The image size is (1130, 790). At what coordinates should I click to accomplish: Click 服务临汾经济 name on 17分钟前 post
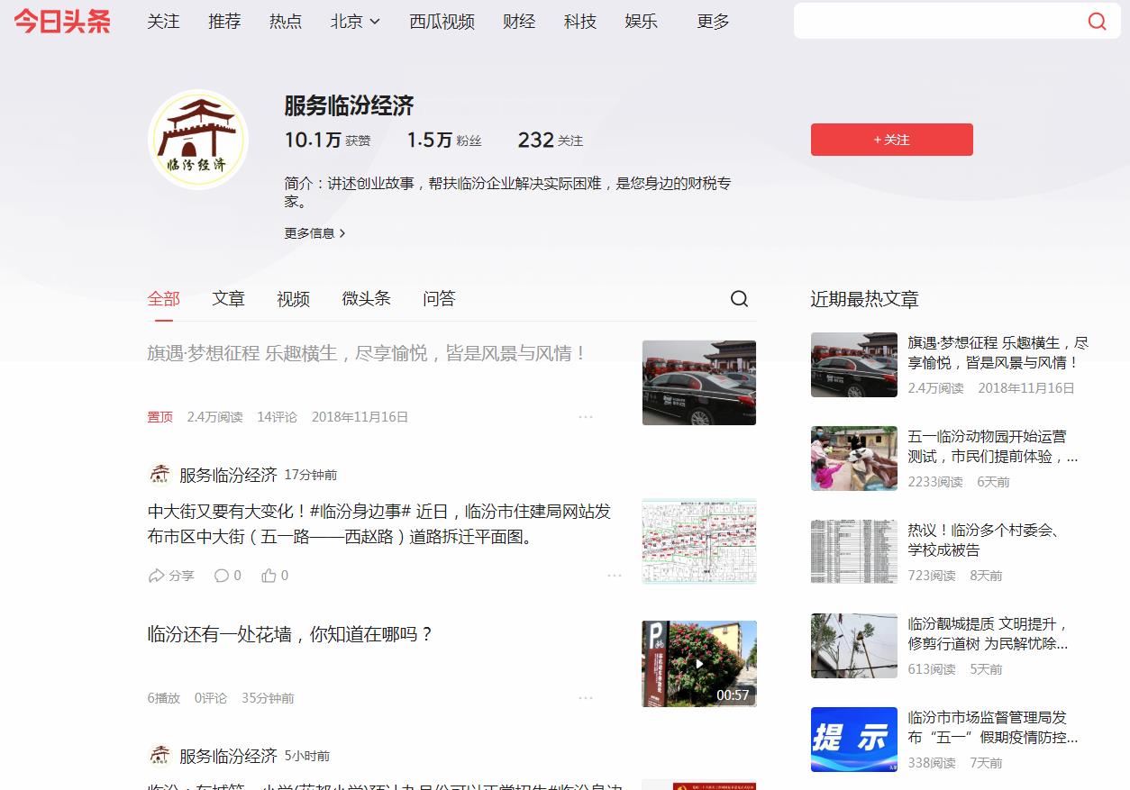point(228,475)
